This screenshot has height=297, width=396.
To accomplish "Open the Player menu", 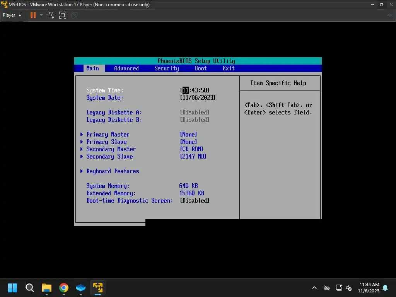I will (x=12, y=15).
